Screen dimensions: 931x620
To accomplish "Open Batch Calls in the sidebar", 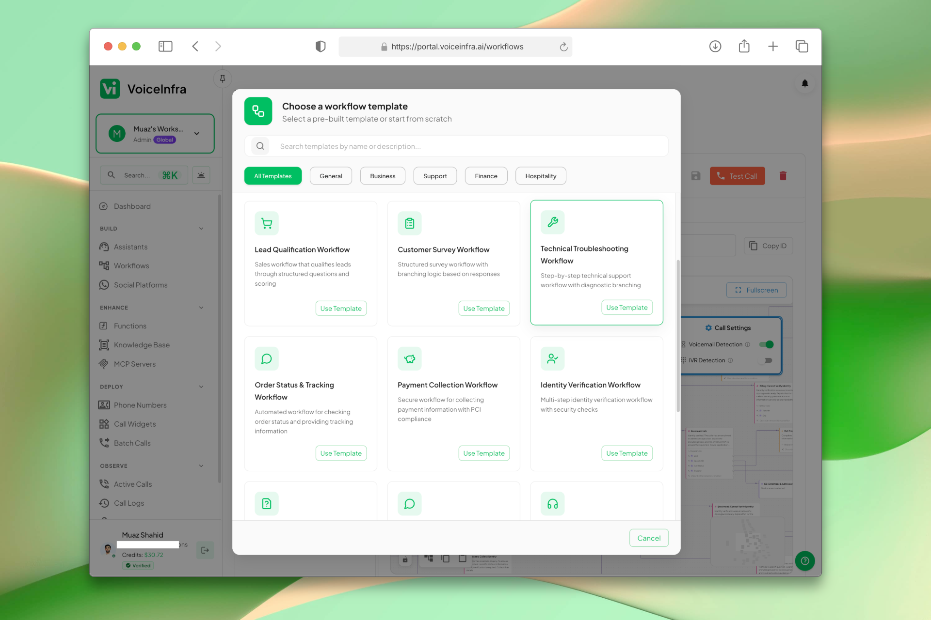I will [x=132, y=443].
